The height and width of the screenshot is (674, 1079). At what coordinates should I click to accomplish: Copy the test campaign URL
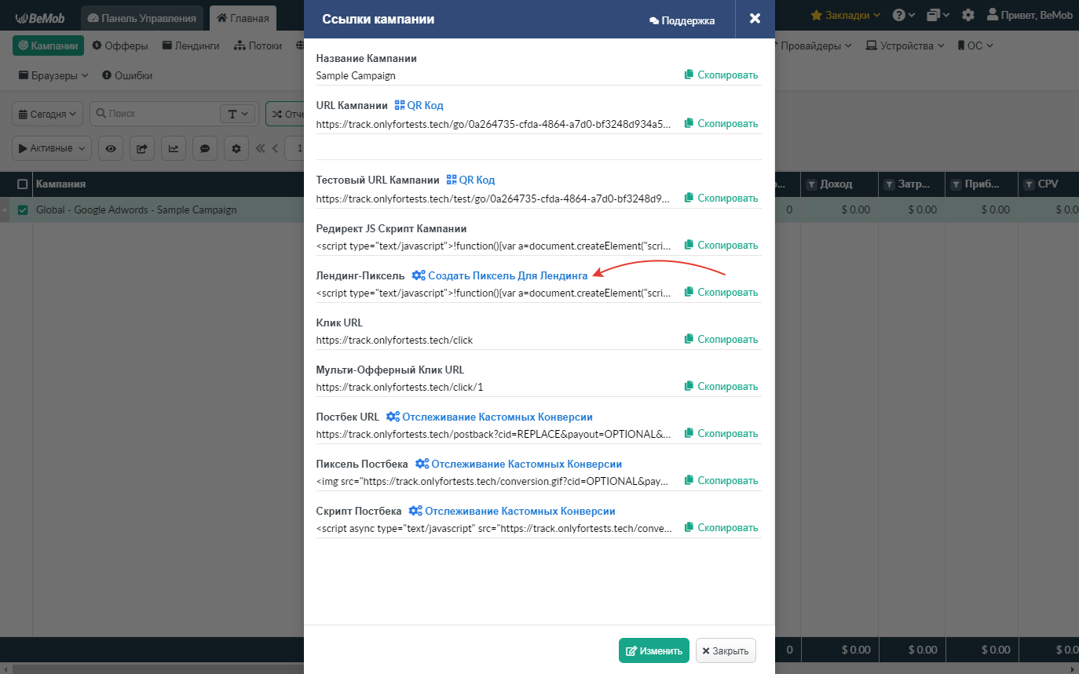721,198
